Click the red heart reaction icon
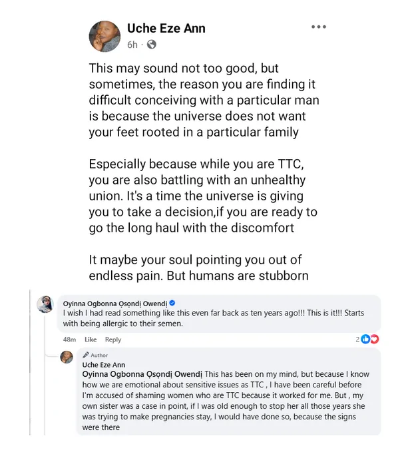The width and height of the screenshot is (414, 450). 374,339
